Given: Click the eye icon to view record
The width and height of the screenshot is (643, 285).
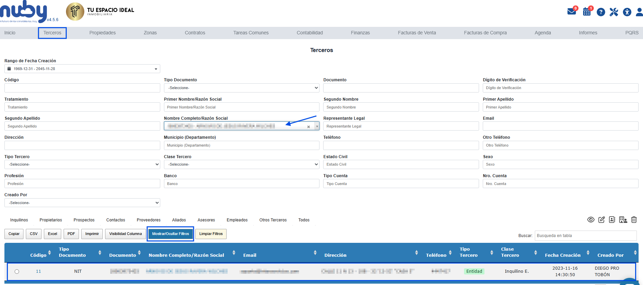Looking at the screenshot, I should [x=591, y=220].
